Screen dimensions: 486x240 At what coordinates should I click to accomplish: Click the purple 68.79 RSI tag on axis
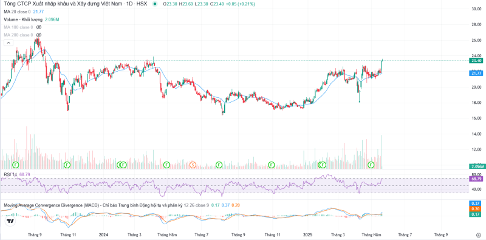pyautogui.click(x=476, y=179)
